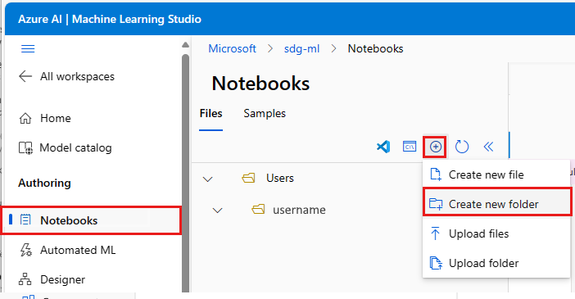The width and height of the screenshot is (575, 299).
Task: Open Designer from sidebar
Action: 62,279
